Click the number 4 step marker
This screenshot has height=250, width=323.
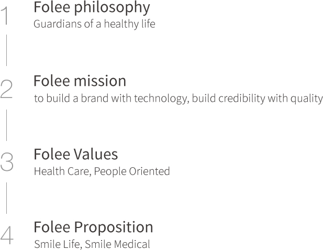tap(7, 235)
